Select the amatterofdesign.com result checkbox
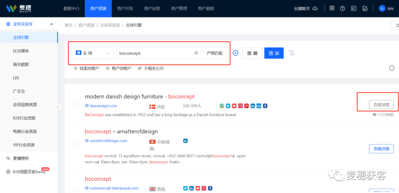This screenshot has height=193, width=399. 77,146
